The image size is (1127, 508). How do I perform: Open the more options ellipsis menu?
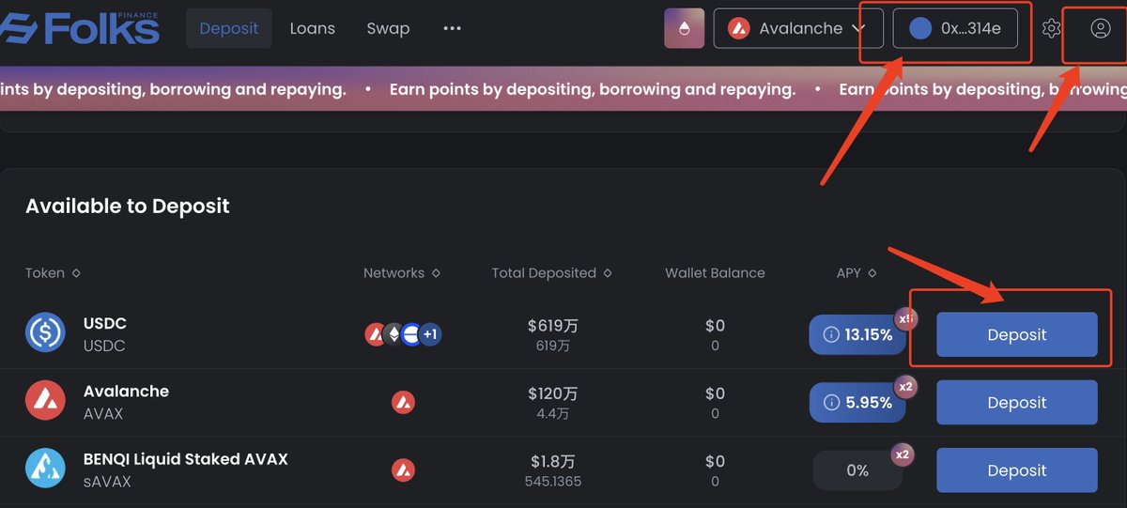(452, 28)
